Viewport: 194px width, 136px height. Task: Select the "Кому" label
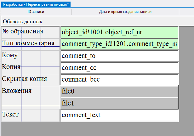pos(10,55)
